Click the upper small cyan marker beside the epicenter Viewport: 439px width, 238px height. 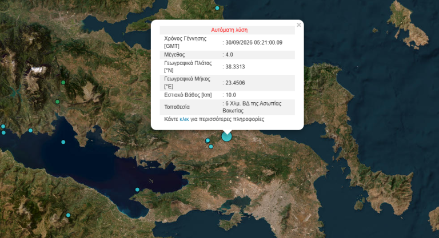pyautogui.click(x=207, y=140)
